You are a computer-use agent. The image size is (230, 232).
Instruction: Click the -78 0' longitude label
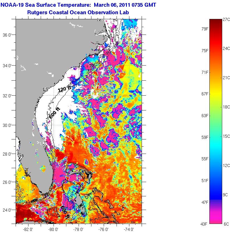coord(78,229)
